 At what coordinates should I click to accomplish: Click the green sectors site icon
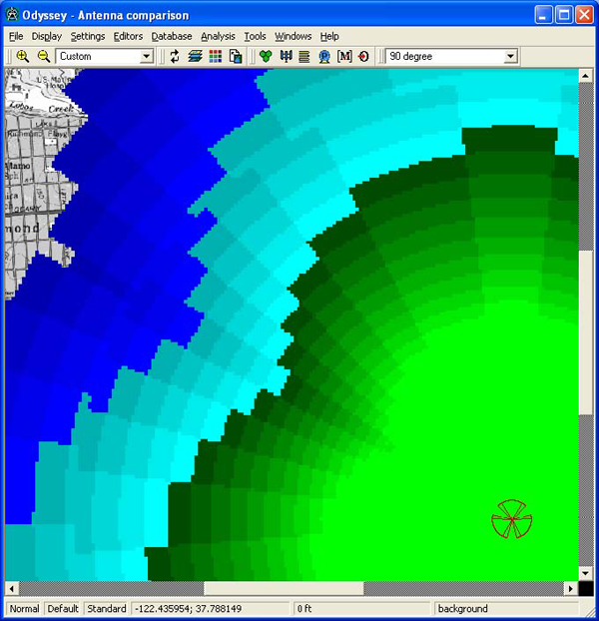pos(265,57)
